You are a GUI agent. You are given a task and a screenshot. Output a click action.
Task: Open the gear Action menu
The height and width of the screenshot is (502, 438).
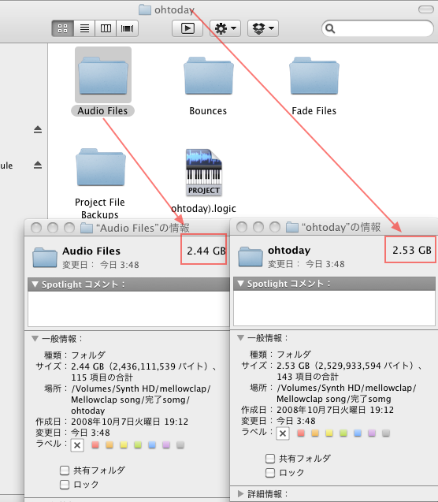pyautogui.click(x=225, y=28)
